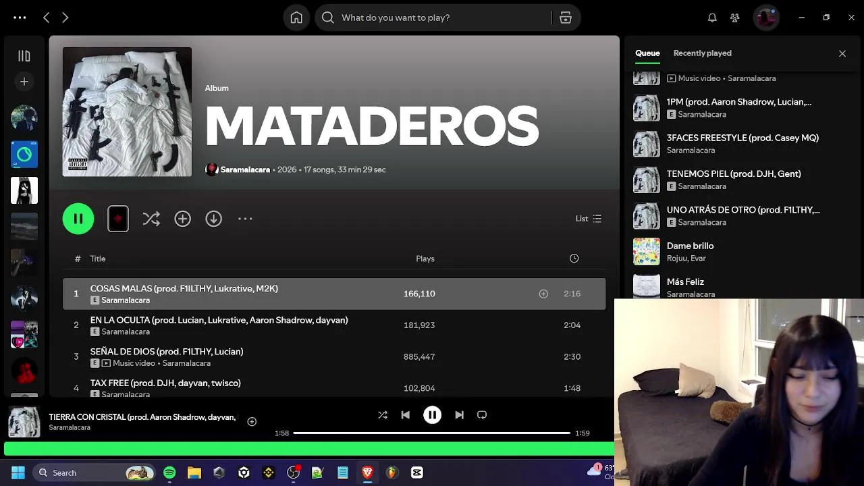Sort by the Title column header
Image resolution: width=864 pixels, height=486 pixels.
click(98, 259)
